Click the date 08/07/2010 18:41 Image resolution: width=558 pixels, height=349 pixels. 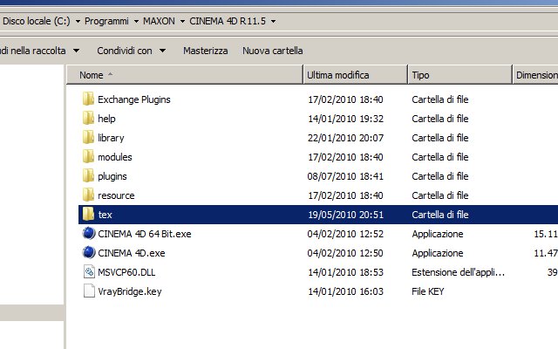[345, 176]
